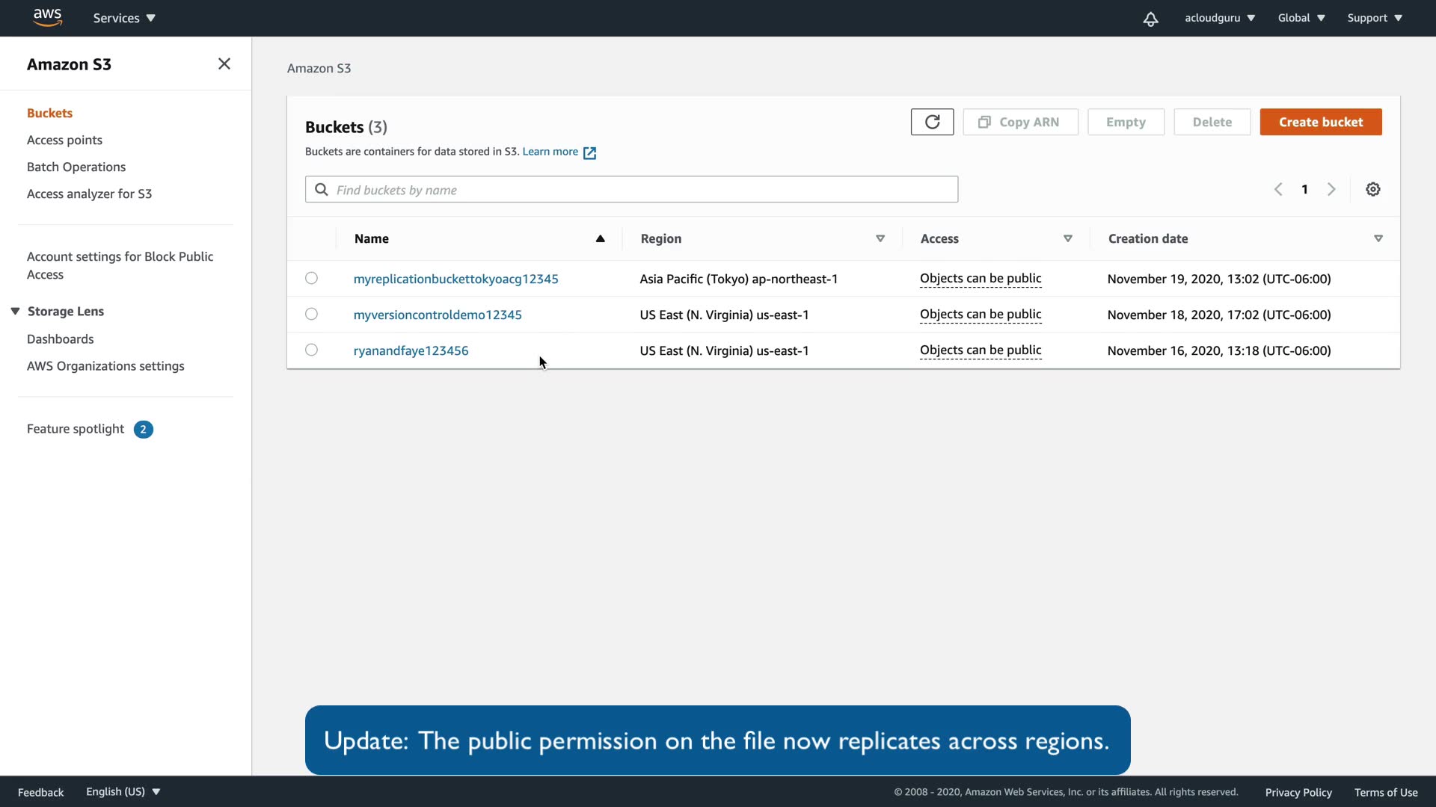Go to next page arrow
1436x807 pixels.
pyautogui.click(x=1331, y=190)
